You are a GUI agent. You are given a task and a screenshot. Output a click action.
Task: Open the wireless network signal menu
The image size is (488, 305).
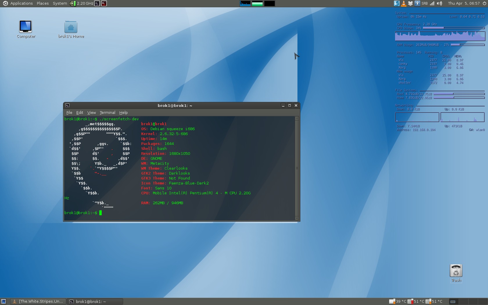432,3
